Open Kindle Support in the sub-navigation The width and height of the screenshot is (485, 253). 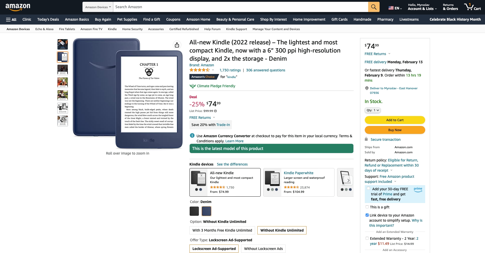click(237, 29)
